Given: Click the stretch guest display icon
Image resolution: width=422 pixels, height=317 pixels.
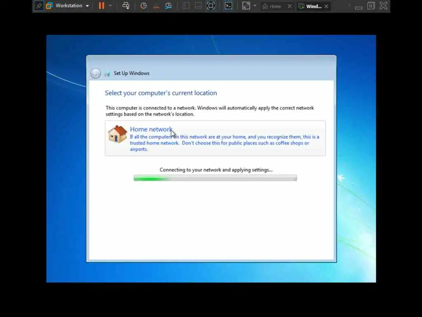Looking at the screenshot, I should (x=246, y=6).
